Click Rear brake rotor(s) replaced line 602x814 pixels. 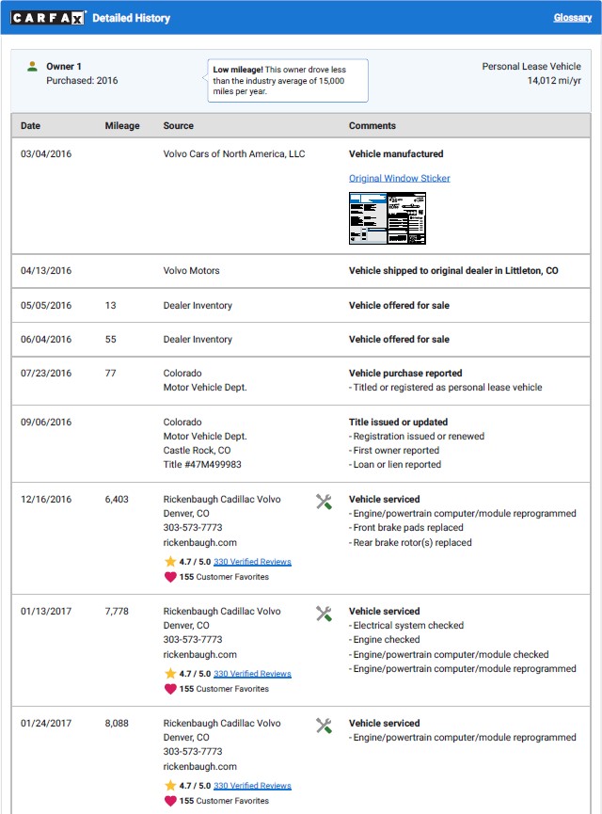point(410,543)
